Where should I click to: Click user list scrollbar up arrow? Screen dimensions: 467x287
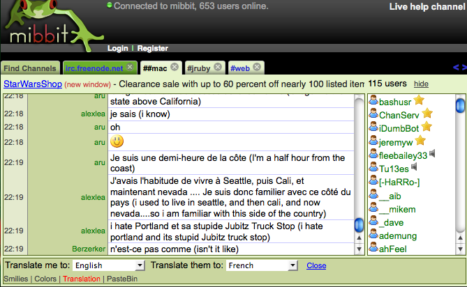460,238
